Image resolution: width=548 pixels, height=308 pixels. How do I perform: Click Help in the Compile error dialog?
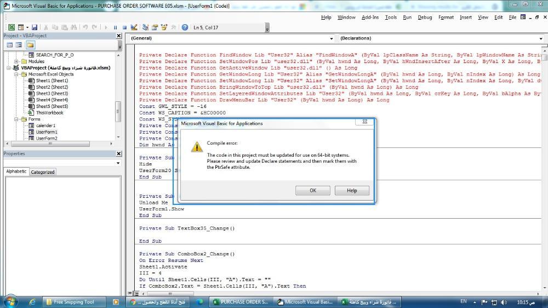pyautogui.click(x=352, y=191)
